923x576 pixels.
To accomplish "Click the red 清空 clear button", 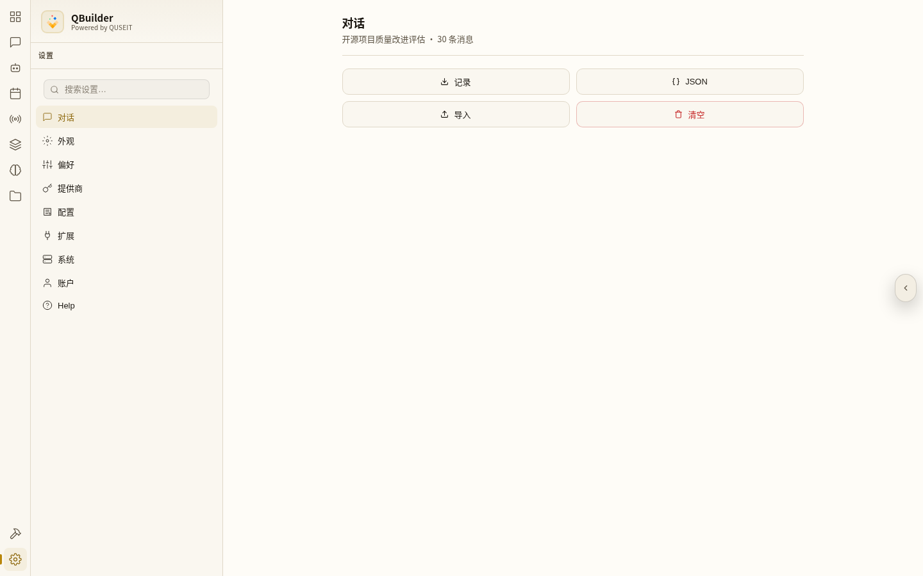I will tap(690, 115).
